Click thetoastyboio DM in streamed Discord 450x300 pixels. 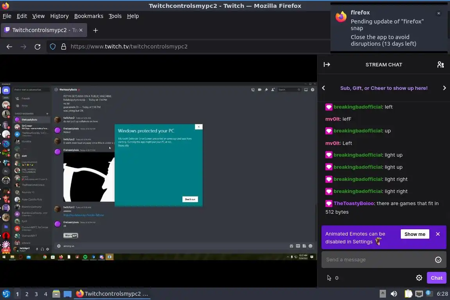pos(32,120)
